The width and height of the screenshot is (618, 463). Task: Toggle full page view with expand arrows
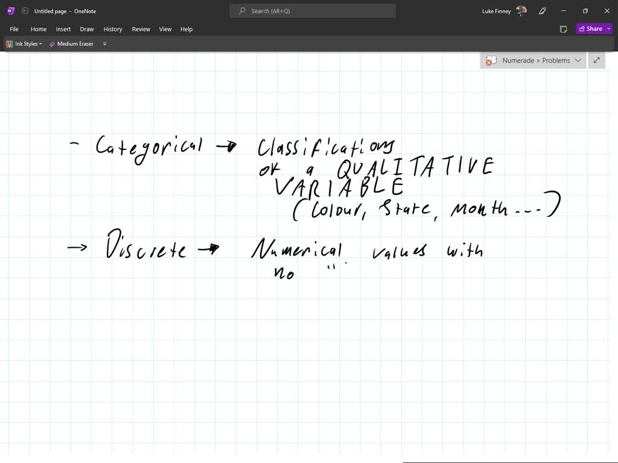pos(596,60)
